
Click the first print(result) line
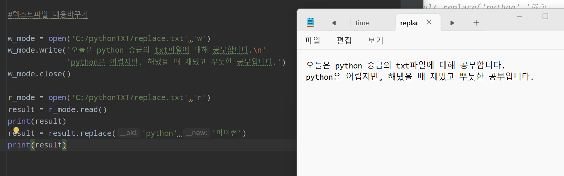pos(37,121)
